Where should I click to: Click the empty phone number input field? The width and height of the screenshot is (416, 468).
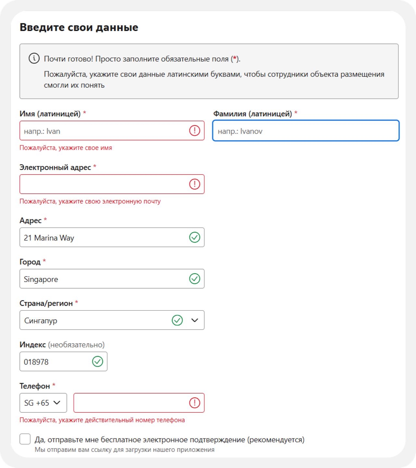(x=139, y=403)
